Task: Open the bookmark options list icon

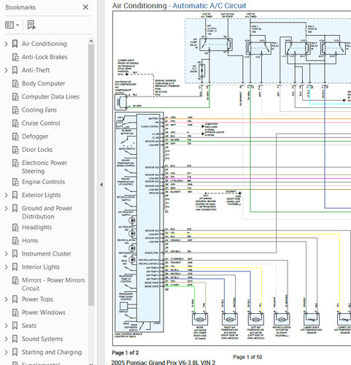Action: (x=9, y=25)
